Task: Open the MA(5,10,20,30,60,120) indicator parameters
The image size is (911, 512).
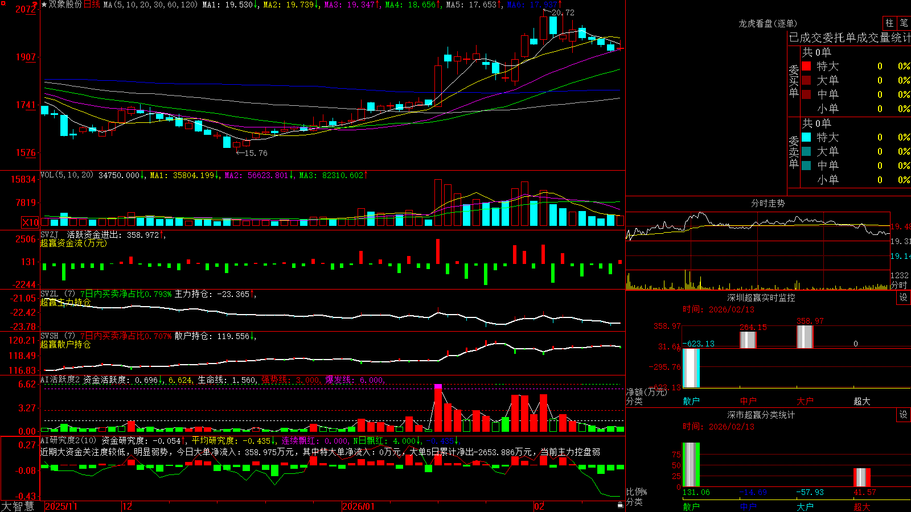Action: (150, 5)
